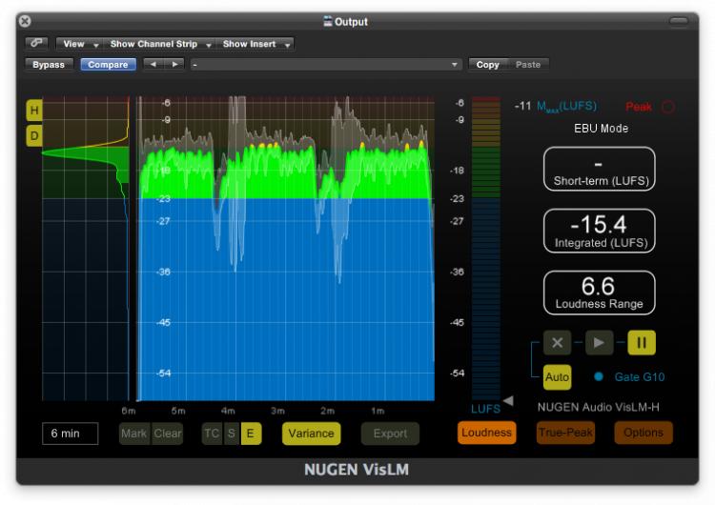Click the EBU Mode text

tap(601, 128)
